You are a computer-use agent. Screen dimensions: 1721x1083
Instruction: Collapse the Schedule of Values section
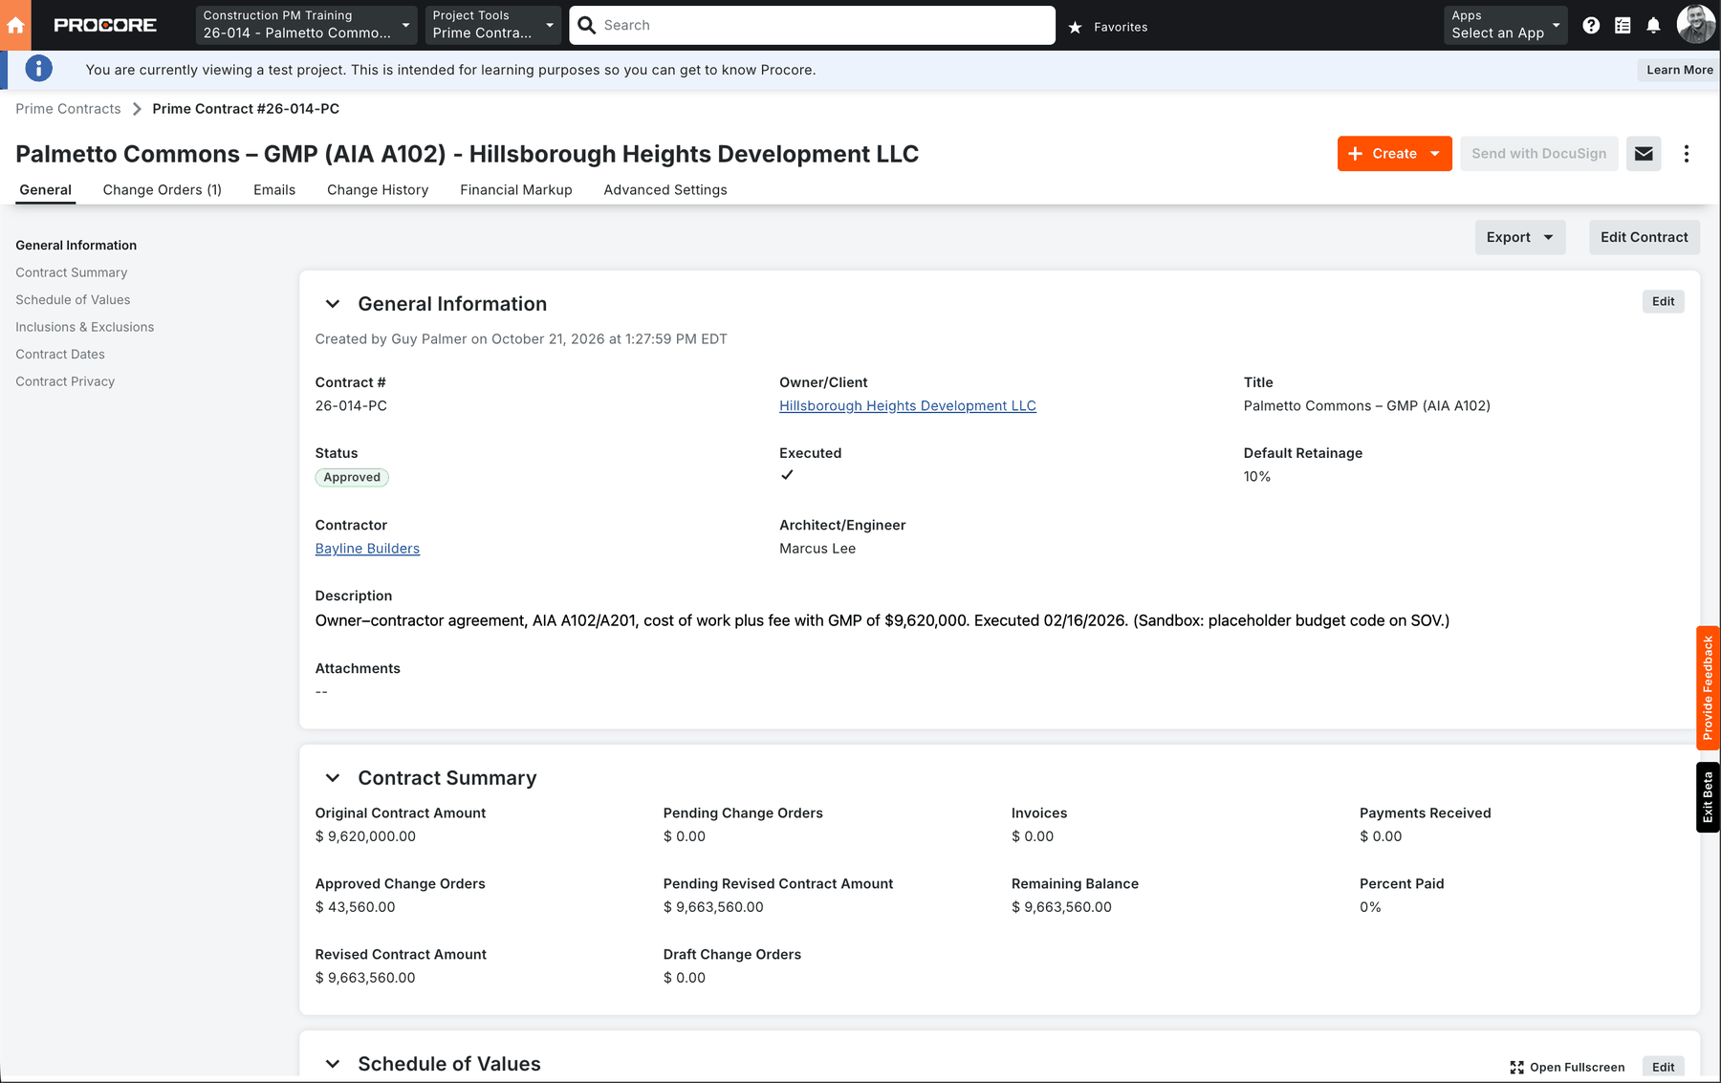tap(333, 1064)
